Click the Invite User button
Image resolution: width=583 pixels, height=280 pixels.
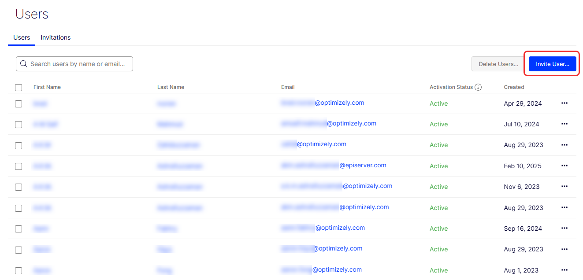click(552, 64)
